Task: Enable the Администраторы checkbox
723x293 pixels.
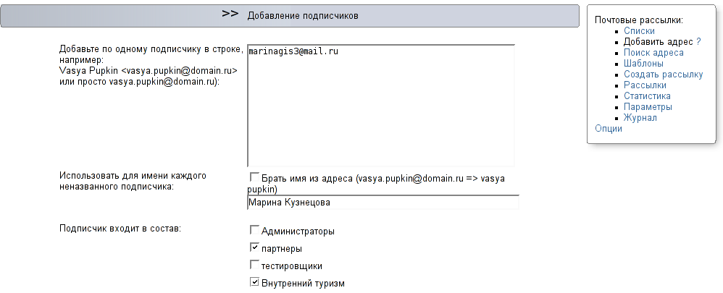Action: point(254,229)
